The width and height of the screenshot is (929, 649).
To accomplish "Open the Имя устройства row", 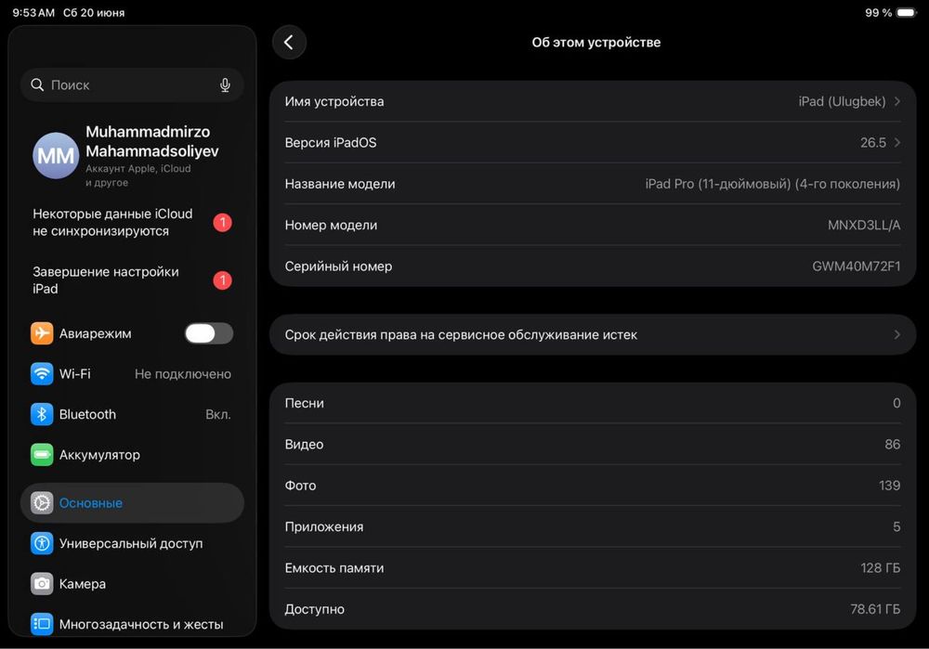I will (593, 101).
